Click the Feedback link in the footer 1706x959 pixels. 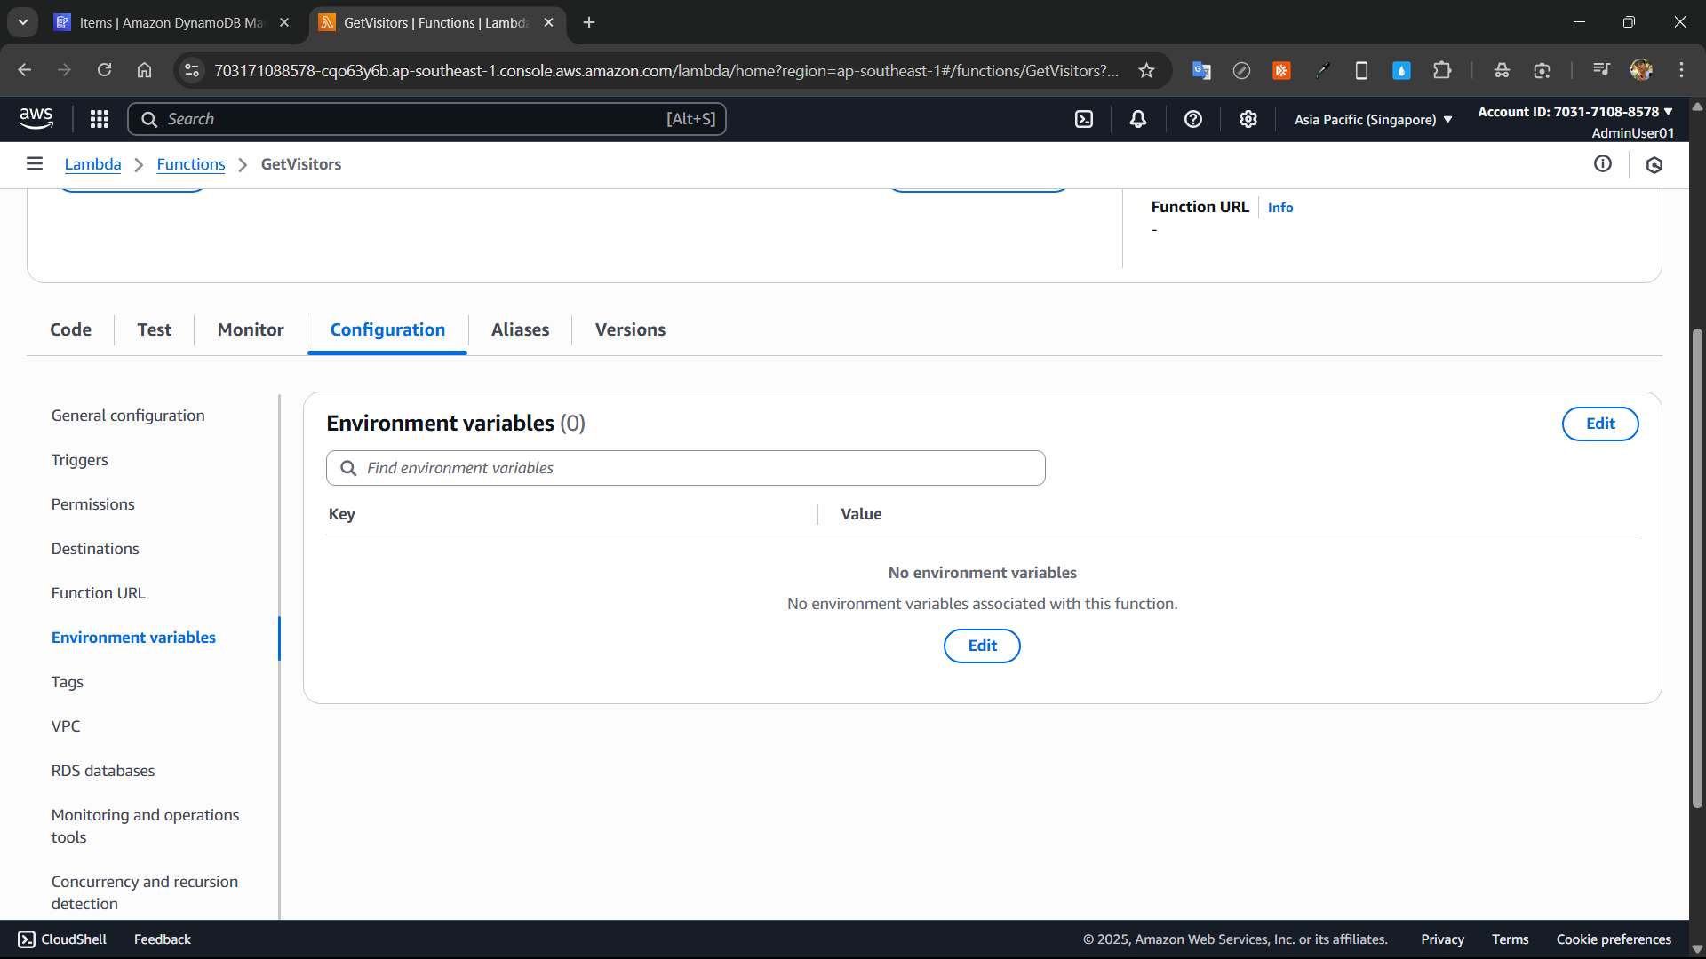[163, 939]
